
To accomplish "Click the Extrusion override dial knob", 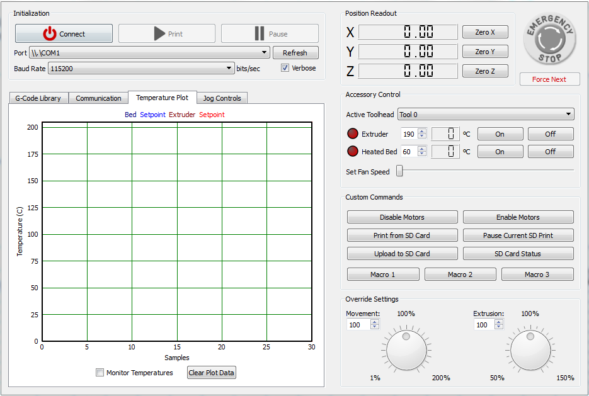I will 530,350.
